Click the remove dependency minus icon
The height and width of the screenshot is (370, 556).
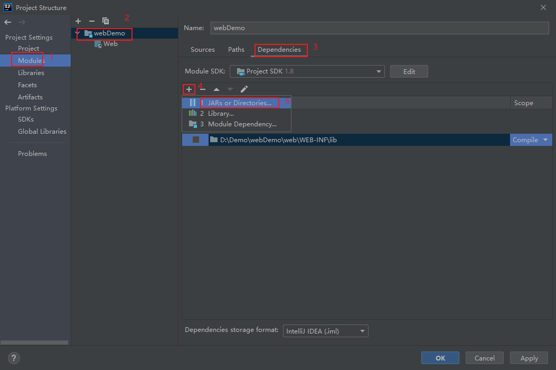pos(203,89)
